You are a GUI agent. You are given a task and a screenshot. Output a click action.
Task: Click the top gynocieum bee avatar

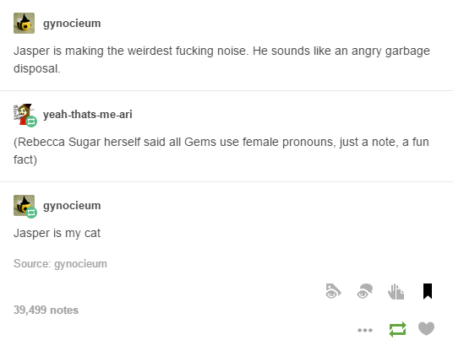[24, 23]
